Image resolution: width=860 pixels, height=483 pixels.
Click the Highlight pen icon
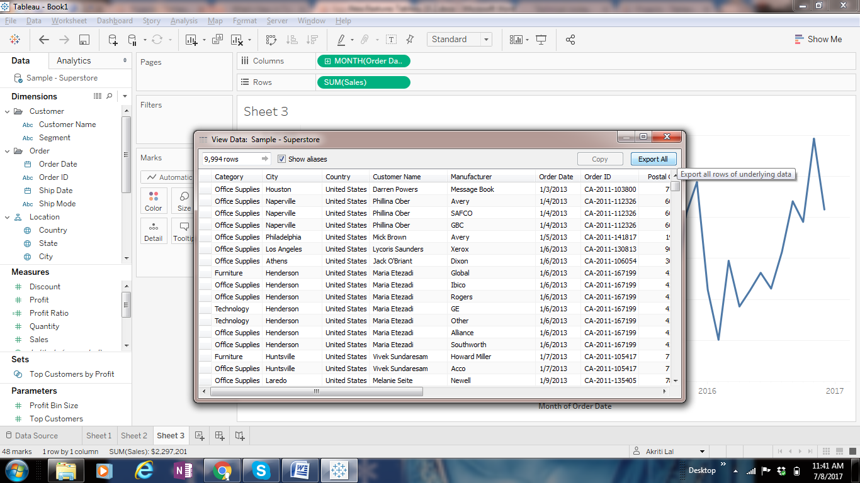tap(341, 40)
